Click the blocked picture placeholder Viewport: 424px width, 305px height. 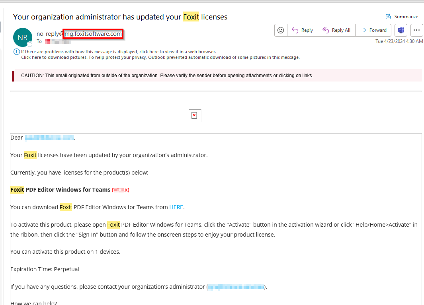click(x=195, y=116)
